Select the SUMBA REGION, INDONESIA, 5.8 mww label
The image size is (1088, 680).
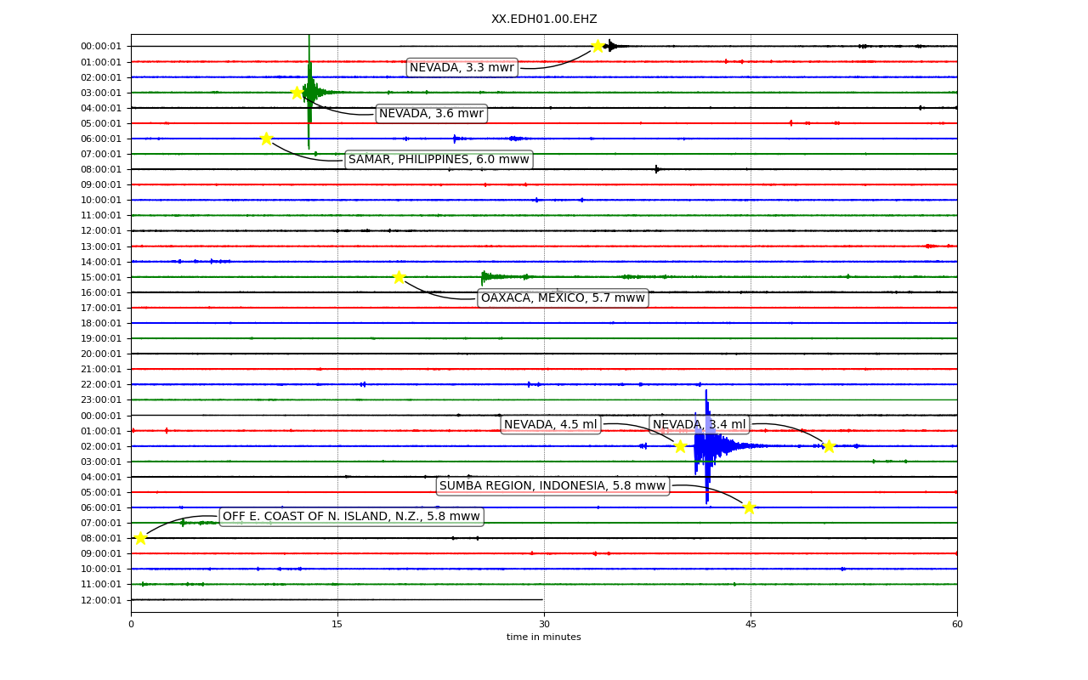[x=552, y=486]
